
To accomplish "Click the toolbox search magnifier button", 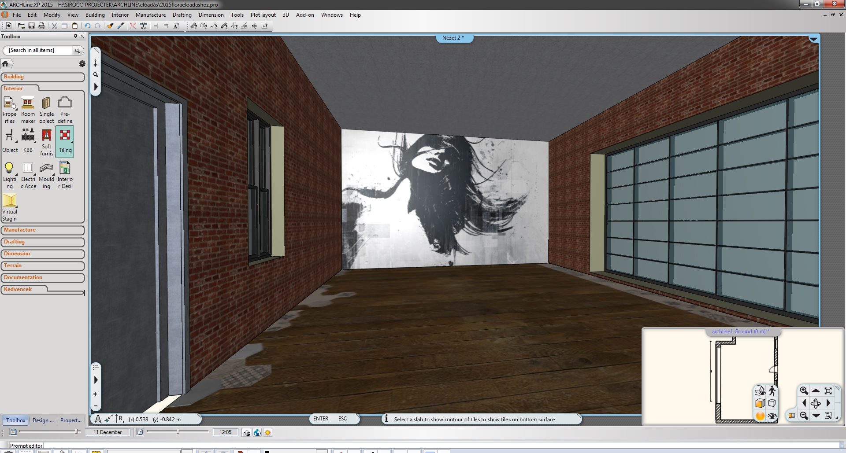I will 78,51.
